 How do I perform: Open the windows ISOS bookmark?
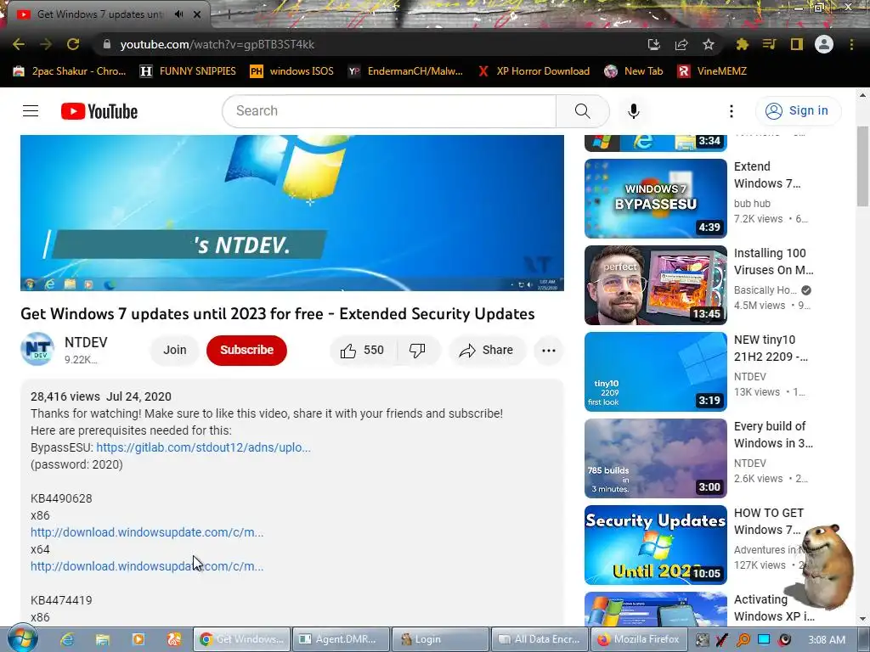click(291, 71)
